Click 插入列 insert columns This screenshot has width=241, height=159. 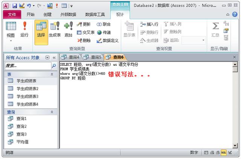pos(172,24)
